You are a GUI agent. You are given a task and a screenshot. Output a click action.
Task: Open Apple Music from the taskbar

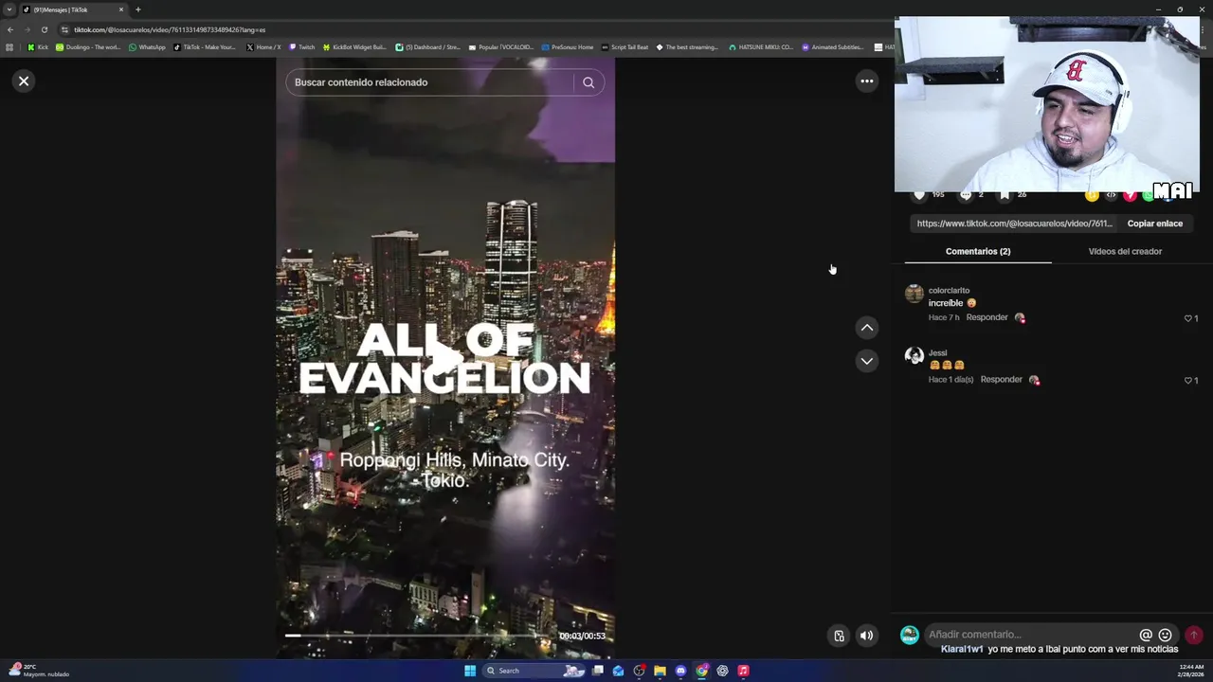pos(743,671)
